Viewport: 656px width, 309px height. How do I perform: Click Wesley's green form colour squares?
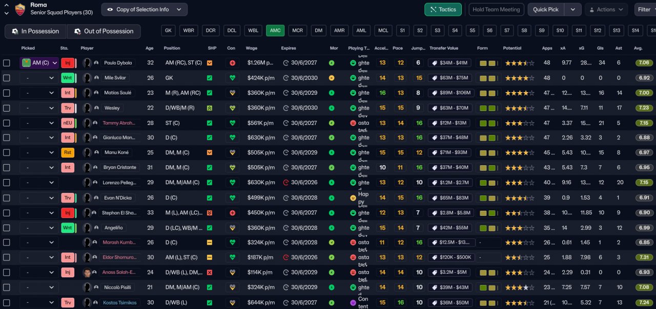coord(488,108)
